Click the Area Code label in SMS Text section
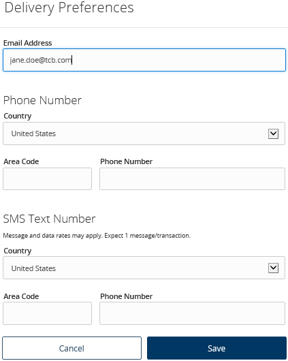 (x=21, y=296)
